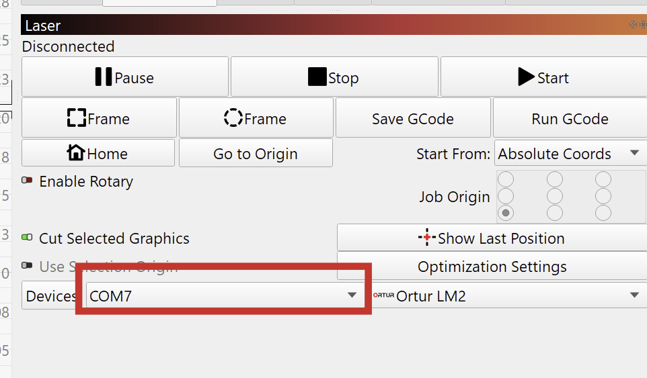Click the Save GCode button

pos(413,119)
